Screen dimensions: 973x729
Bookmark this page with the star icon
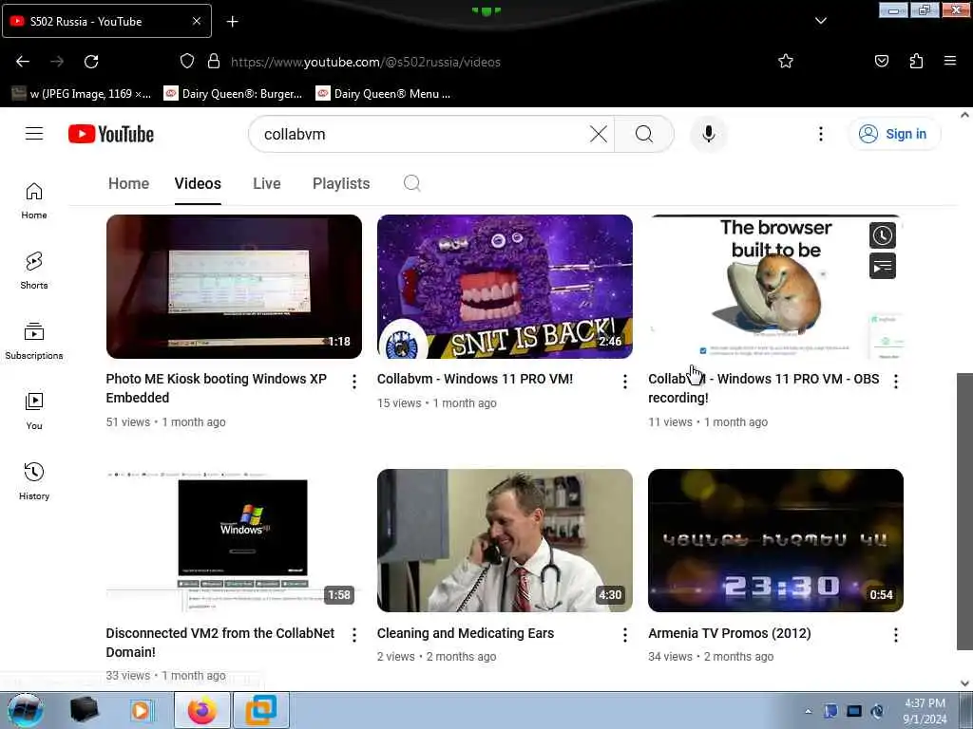(x=786, y=61)
